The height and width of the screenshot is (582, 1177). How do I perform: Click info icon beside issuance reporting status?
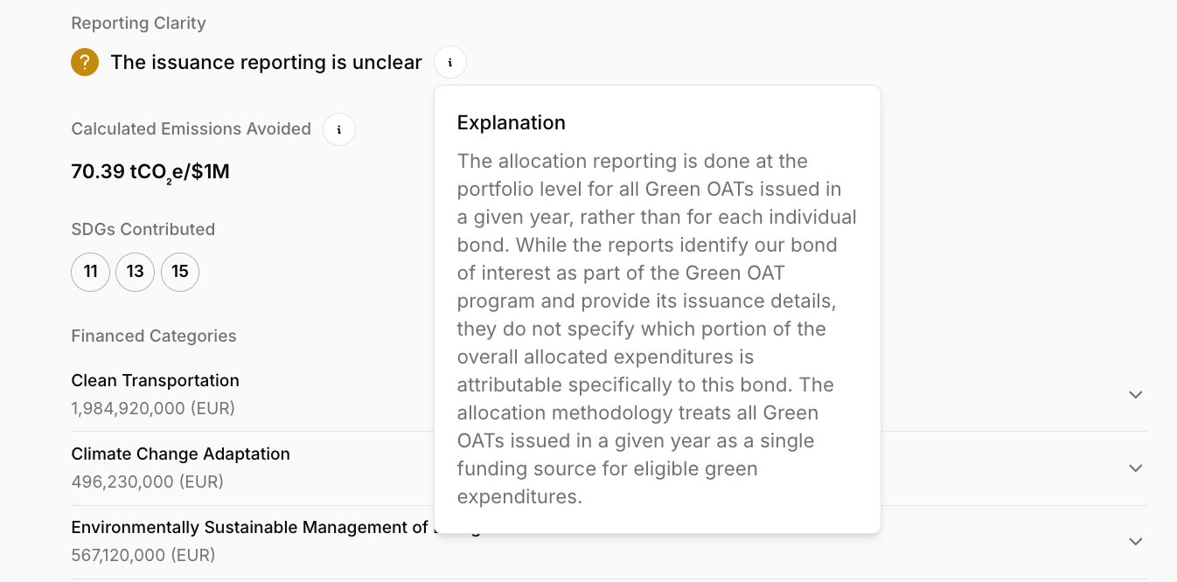click(450, 62)
